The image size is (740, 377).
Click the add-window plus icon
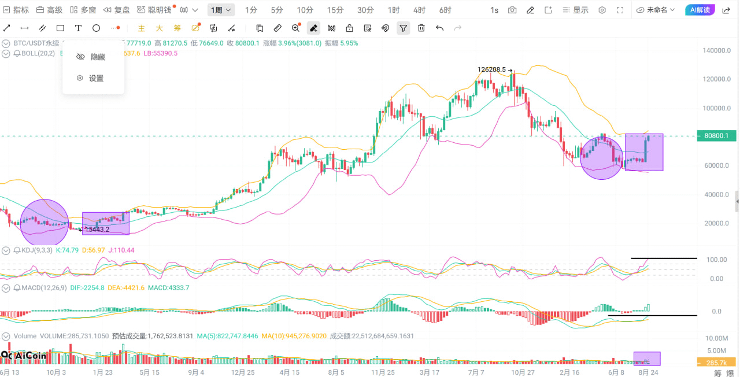(x=549, y=10)
